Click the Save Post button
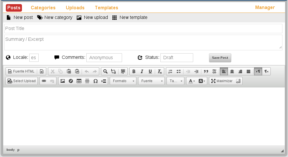 (x=220, y=58)
